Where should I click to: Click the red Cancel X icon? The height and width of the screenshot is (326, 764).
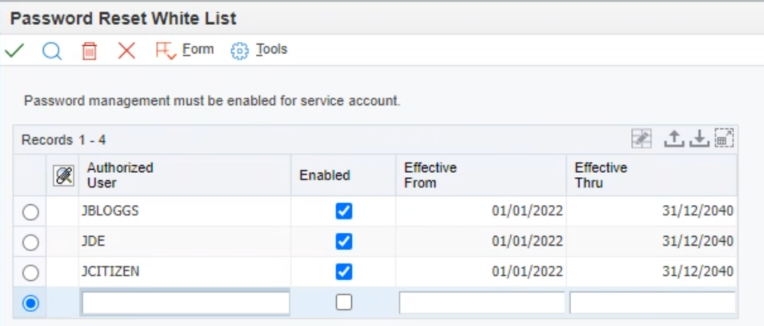click(127, 50)
